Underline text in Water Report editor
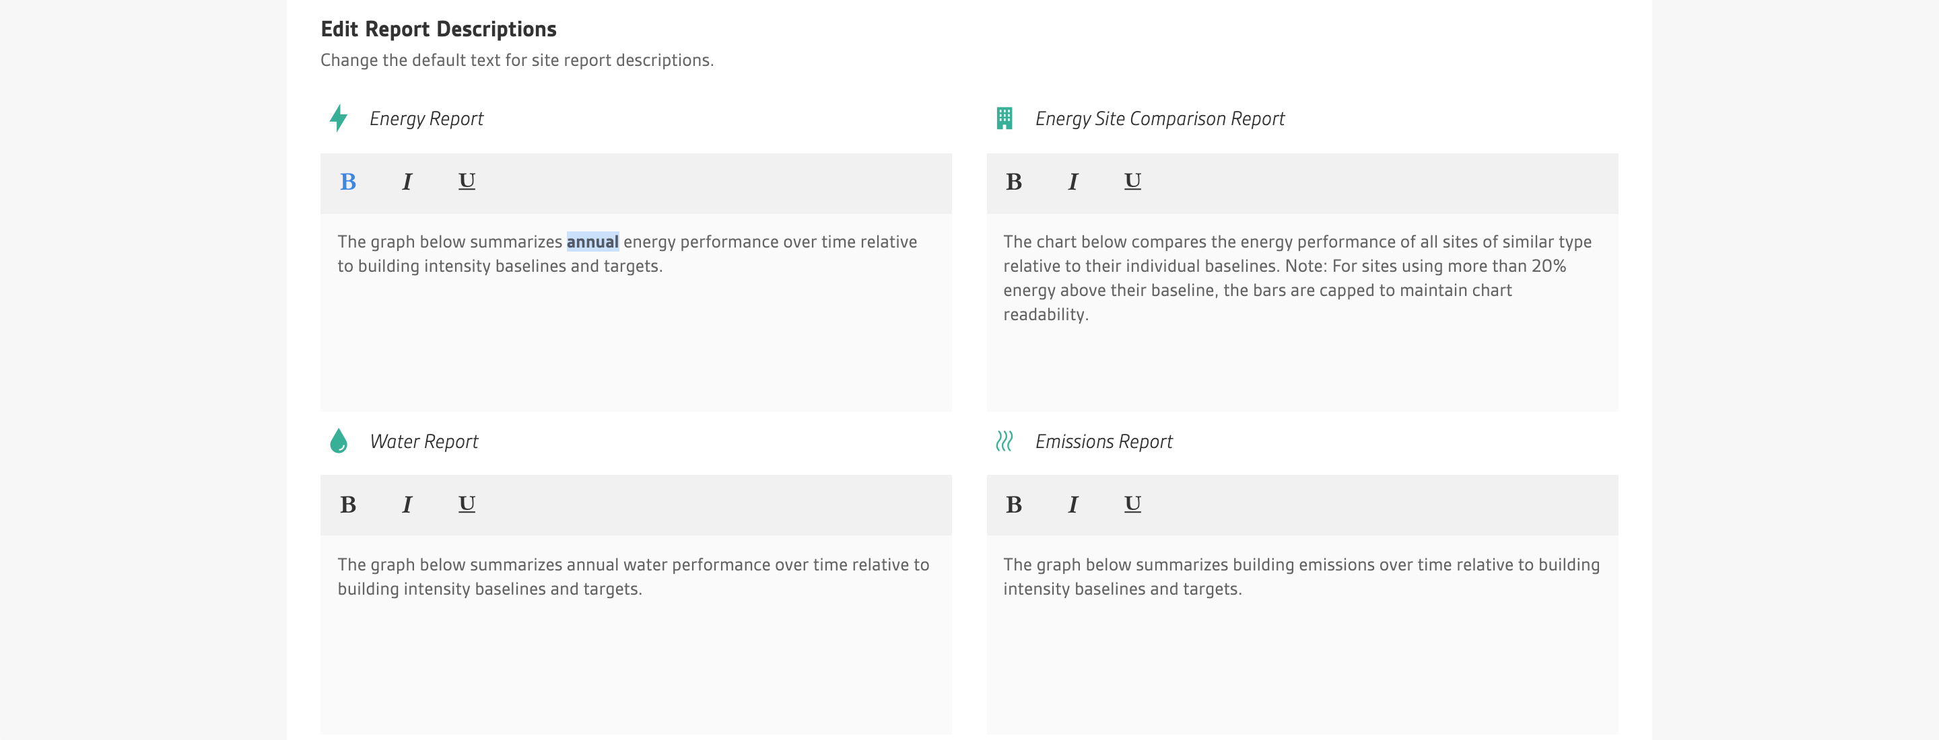Image resolution: width=1939 pixels, height=740 pixels. click(x=467, y=505)
